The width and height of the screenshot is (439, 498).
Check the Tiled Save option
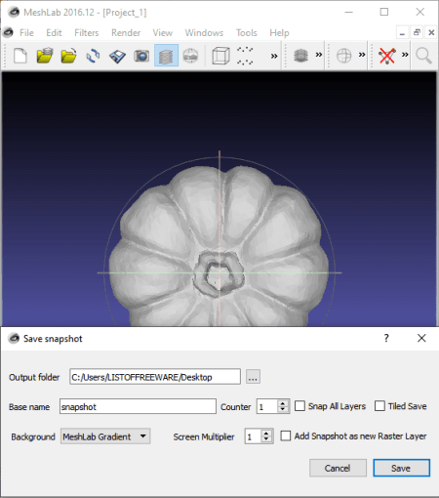click(379, 406)
